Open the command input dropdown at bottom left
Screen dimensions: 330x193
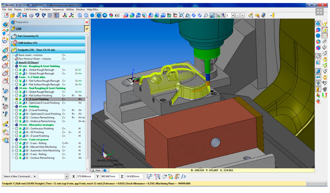click(67, 177)
